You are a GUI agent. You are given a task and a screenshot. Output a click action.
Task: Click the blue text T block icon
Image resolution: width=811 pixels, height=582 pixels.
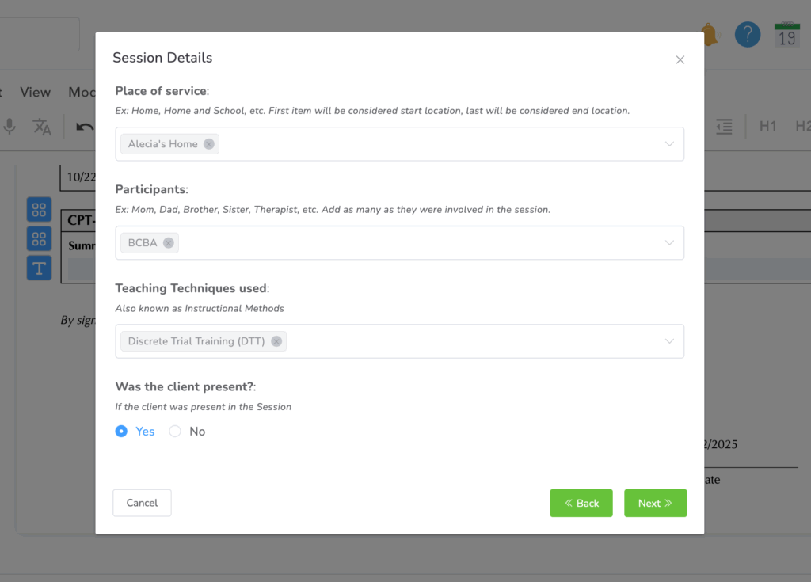39,268
